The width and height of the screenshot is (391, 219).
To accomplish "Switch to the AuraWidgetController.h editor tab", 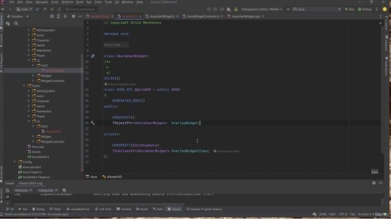I will 203,16.
